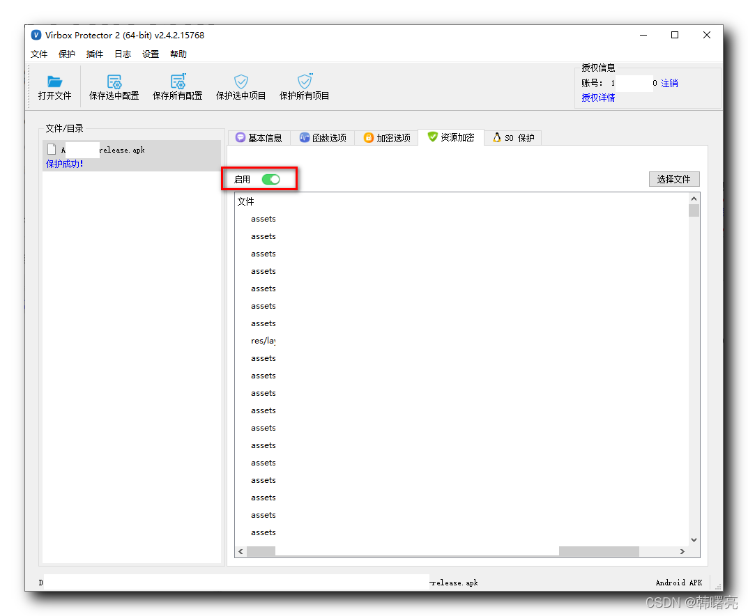The width and height of the screenshot is (748, 616).
Task: Open the 帮助 menu
Action: point(178,54)
